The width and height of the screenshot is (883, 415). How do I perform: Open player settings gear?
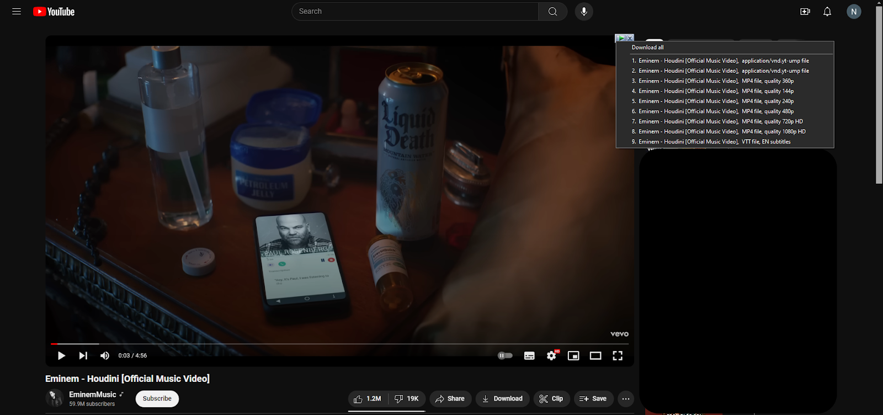pos(551,356)
